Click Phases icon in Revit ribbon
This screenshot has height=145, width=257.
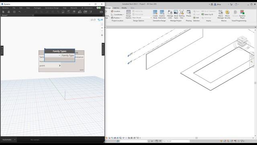[x=189, y=13]
